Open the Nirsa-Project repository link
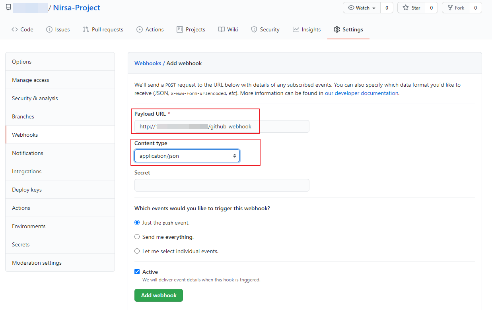The width and height of the screenshot is (492, 310). coord(77,8)
